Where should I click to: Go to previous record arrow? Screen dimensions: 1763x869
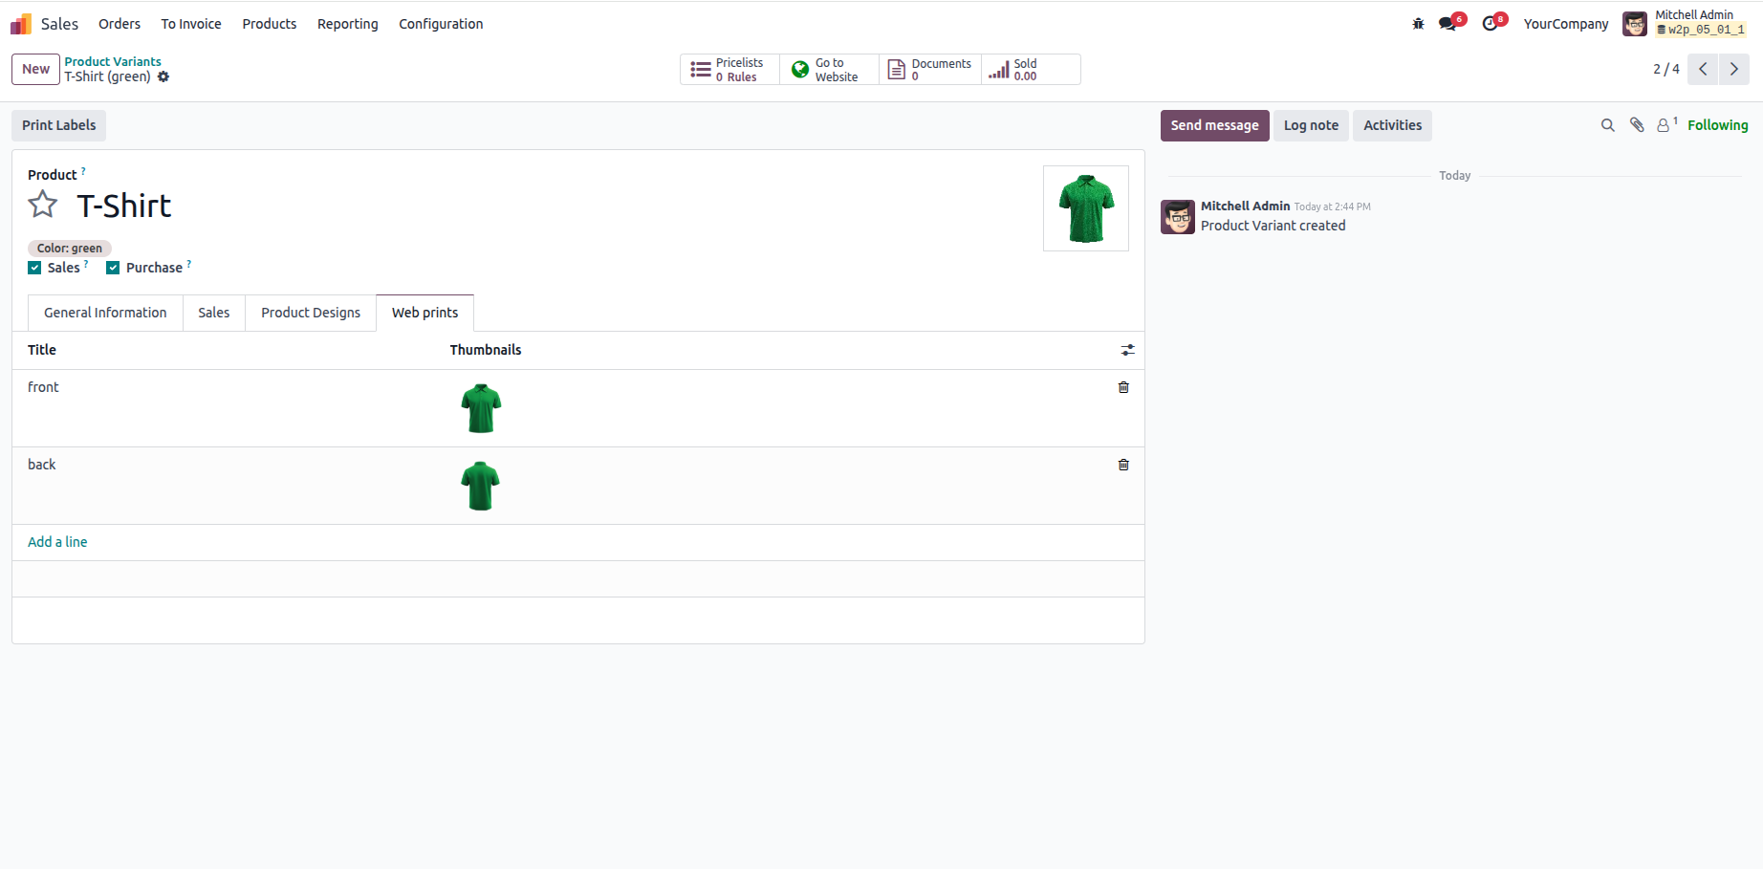(1703, 69)
